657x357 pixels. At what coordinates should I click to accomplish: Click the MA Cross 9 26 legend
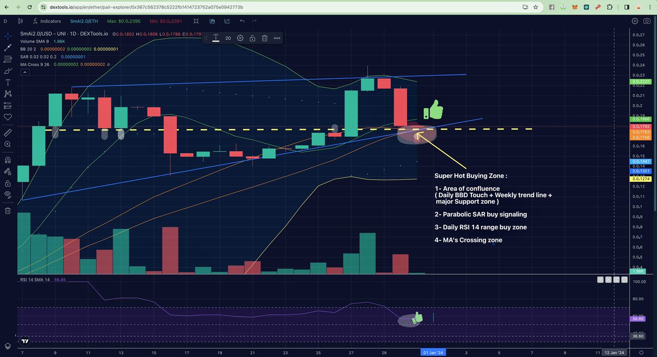[34, 64]
